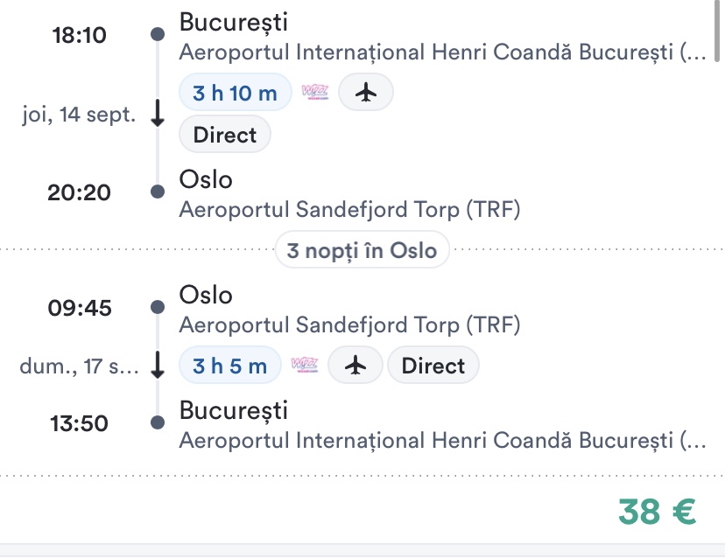Click the Oslo city name at 09:45
The width and height of the screenshot is (725, 558).
(x=206, y=295)
